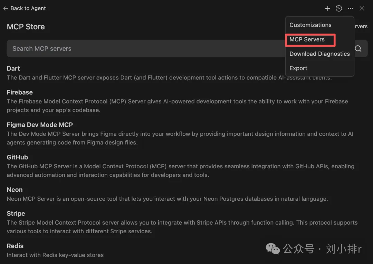Go back using Back to Agent
Viewport: 373px width, 264px height.
(x=25, y=8)
